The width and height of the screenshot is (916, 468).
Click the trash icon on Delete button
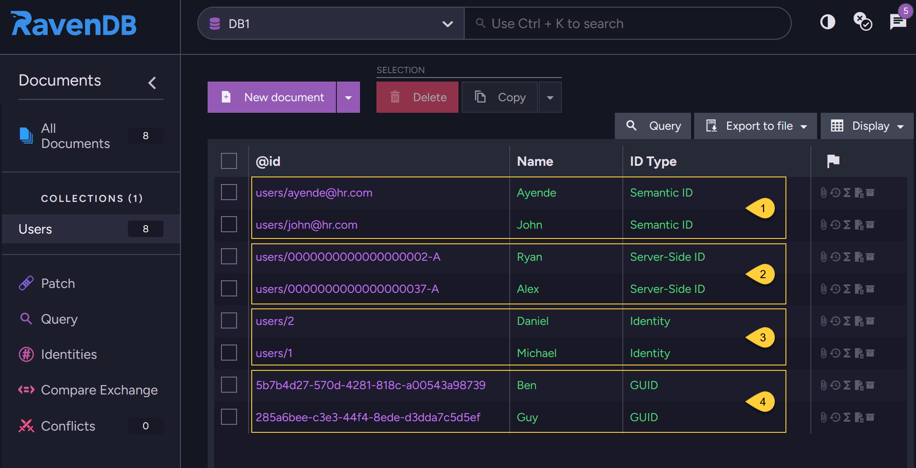[395, 97]
